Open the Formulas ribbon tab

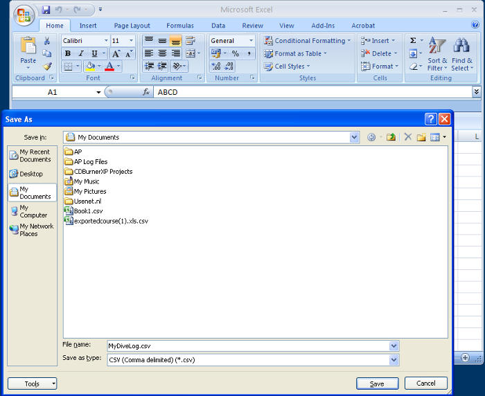[x=180, y=26]
